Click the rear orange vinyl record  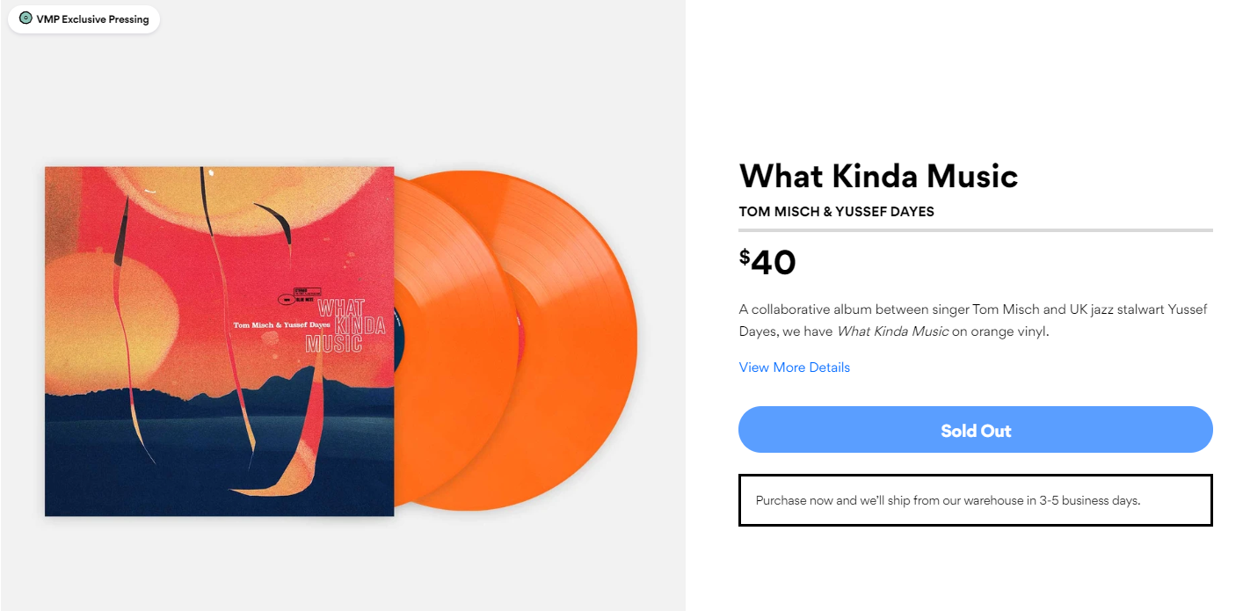coord(576,341)
